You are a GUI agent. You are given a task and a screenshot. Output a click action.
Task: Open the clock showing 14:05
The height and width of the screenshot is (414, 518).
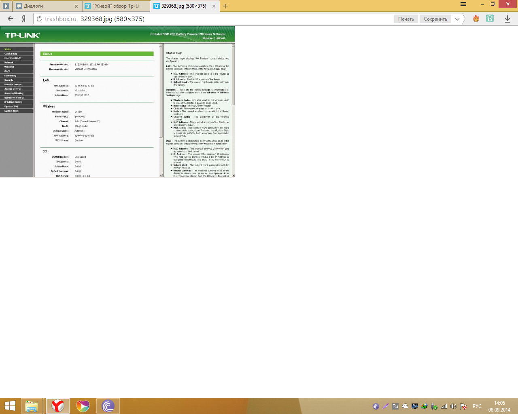(x=499, y=406)
